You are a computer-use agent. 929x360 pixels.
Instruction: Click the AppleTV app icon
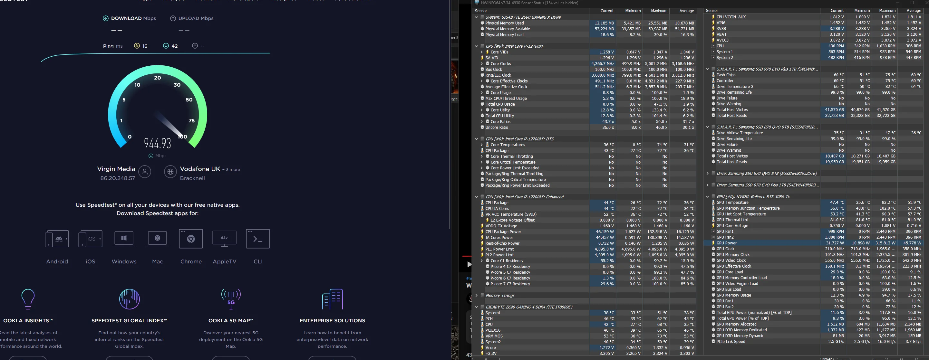click(224, 239)
